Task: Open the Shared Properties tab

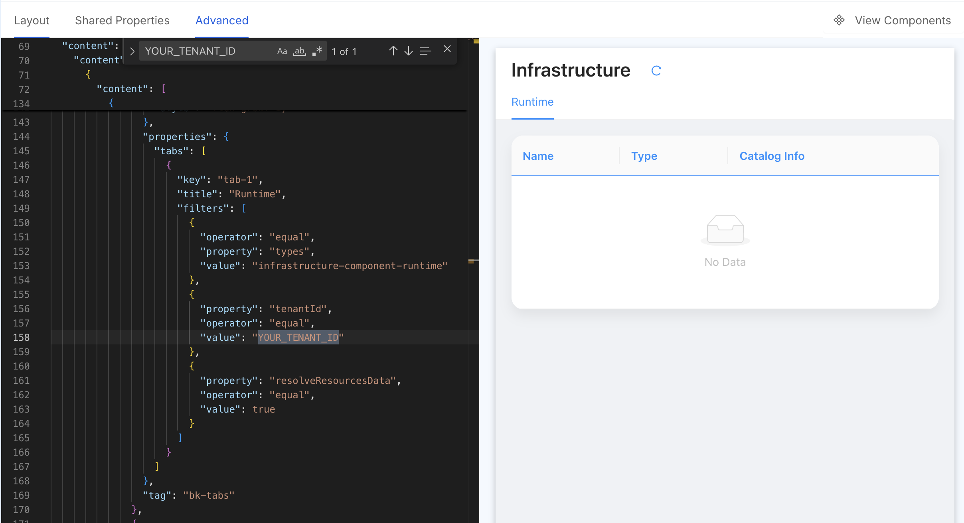Action: pos(122,20)
